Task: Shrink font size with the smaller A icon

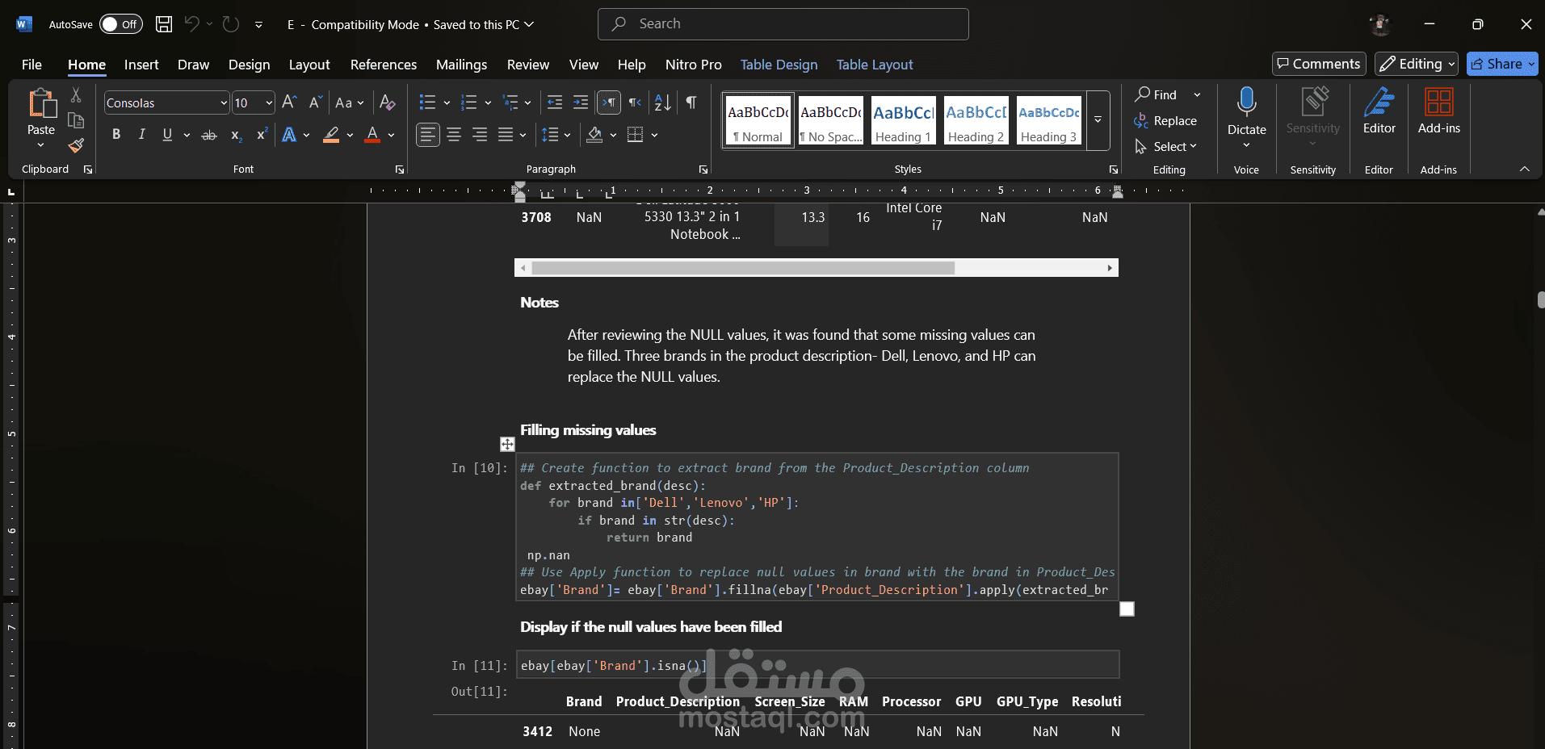Action: 315,103
